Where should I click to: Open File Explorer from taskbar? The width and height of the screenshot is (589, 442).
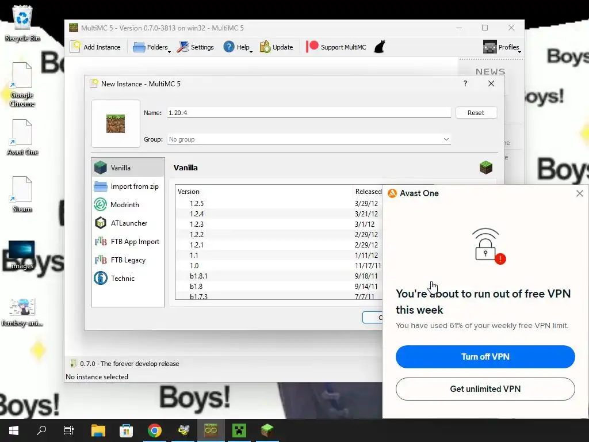coord(98,430)
